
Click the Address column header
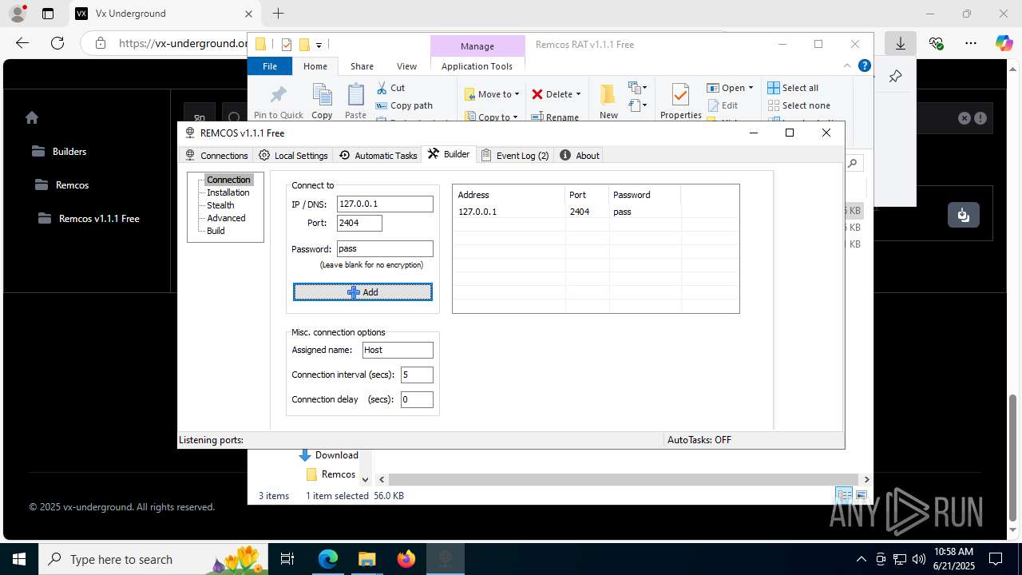(x=509, y=195)
